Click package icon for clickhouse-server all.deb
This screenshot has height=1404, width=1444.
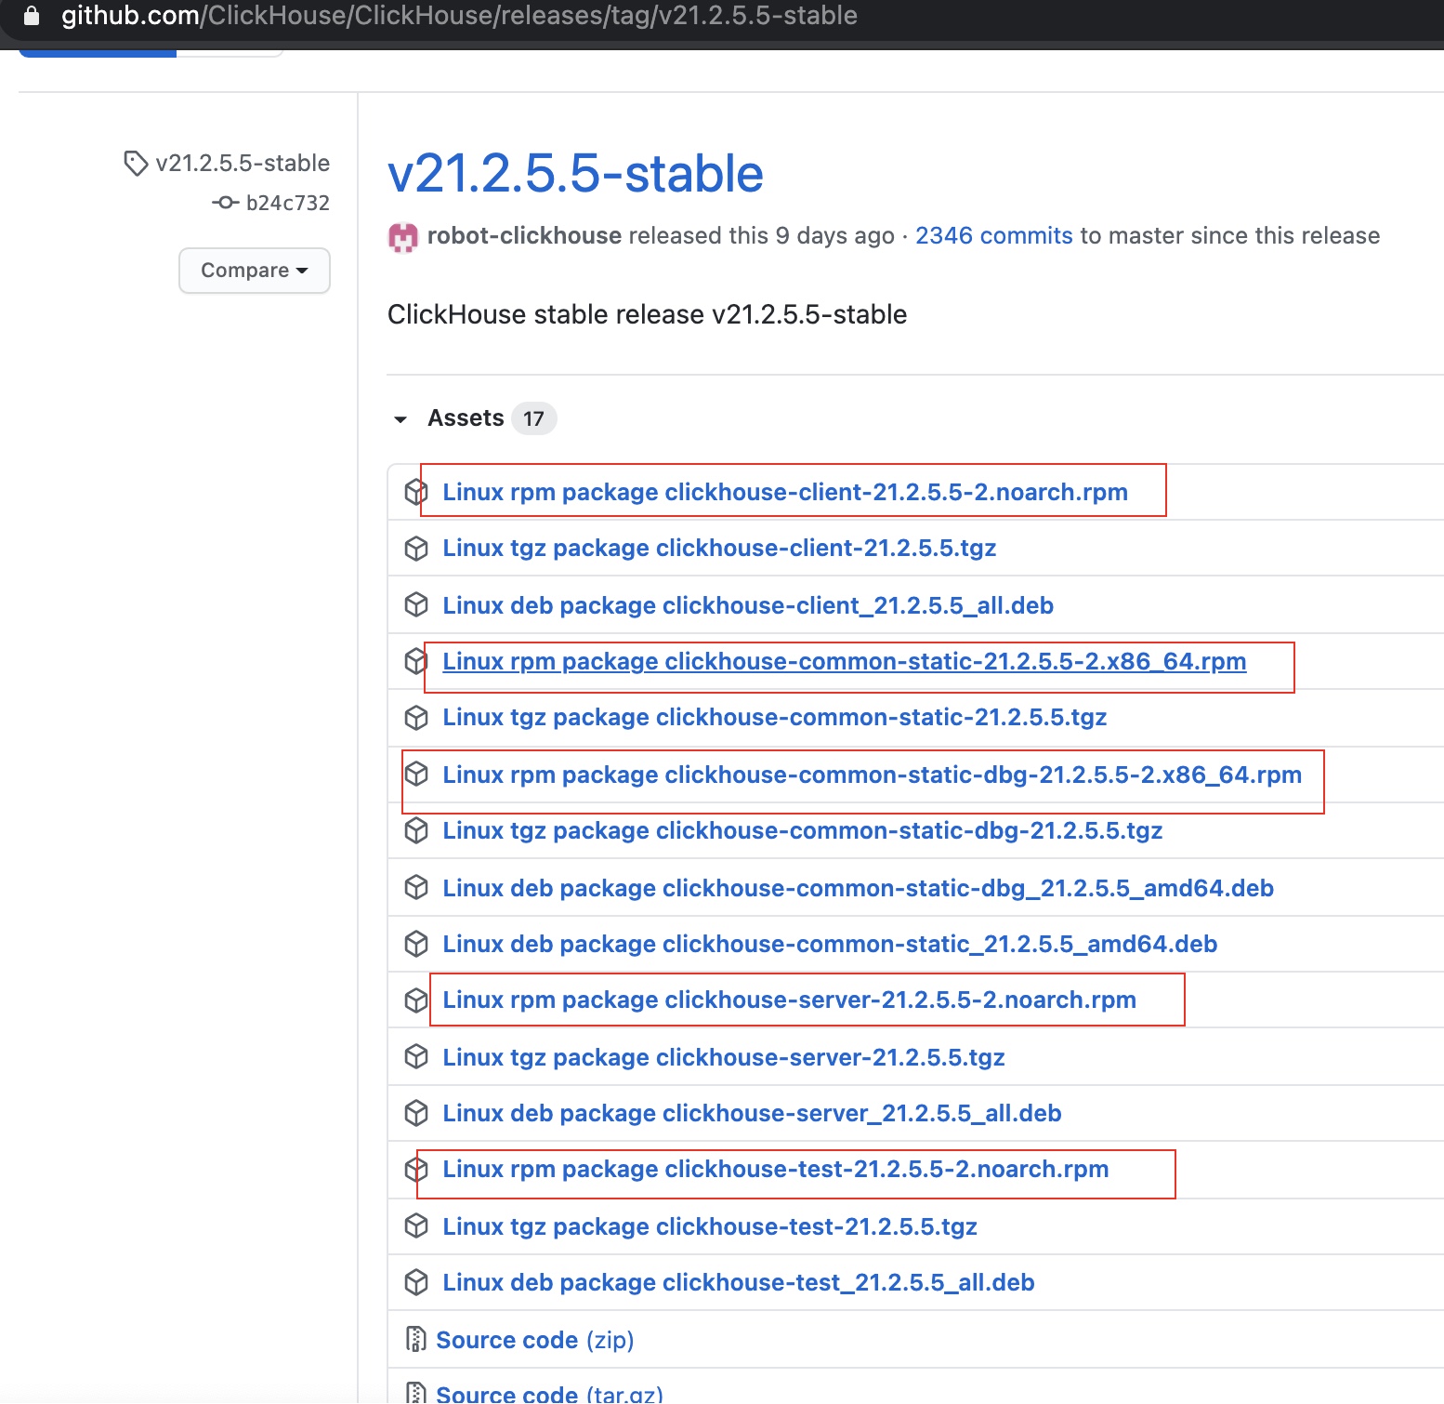(x=416, y=1113)
